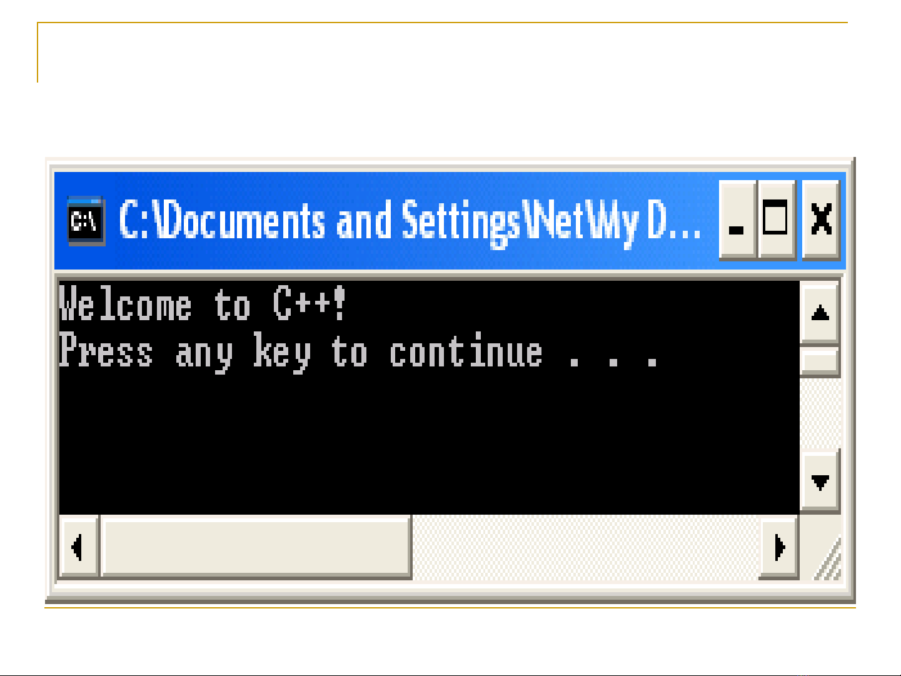Click the empty black console area
The height and width of the screenshot is (676, 901).
click(x=429, y=444)
